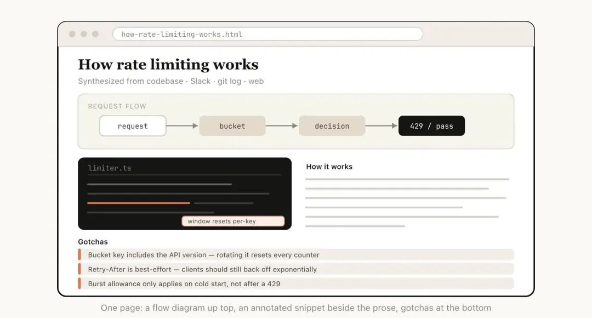This screenshot has width=592, height=318.
Task: Select the "decision" flow node
Action: coord(332,126)
